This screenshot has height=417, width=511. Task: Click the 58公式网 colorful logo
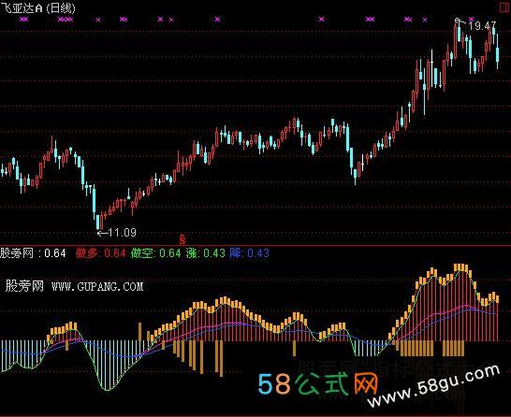point(317,382)
